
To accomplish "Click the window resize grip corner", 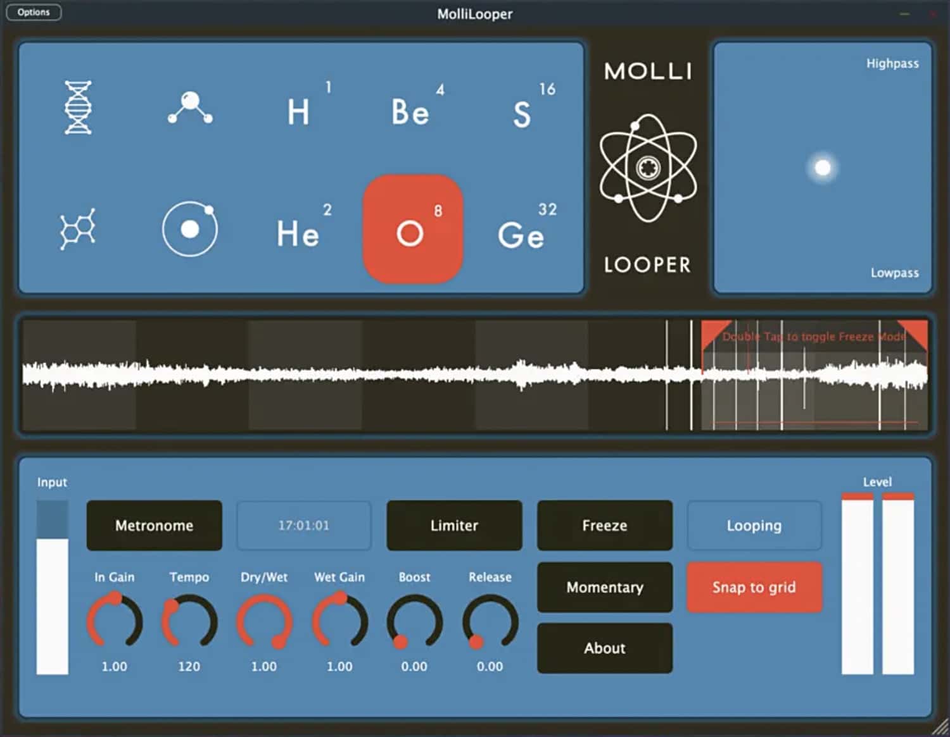I will click(940, 727).
